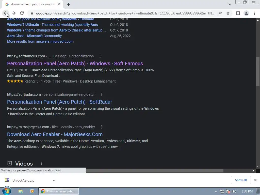Open 'Personalization Panel (Aero Patch) - Soft Famous' result
The height and width of the screenshot is (195, 260).
pyautogui.click(x=75, y=63)
